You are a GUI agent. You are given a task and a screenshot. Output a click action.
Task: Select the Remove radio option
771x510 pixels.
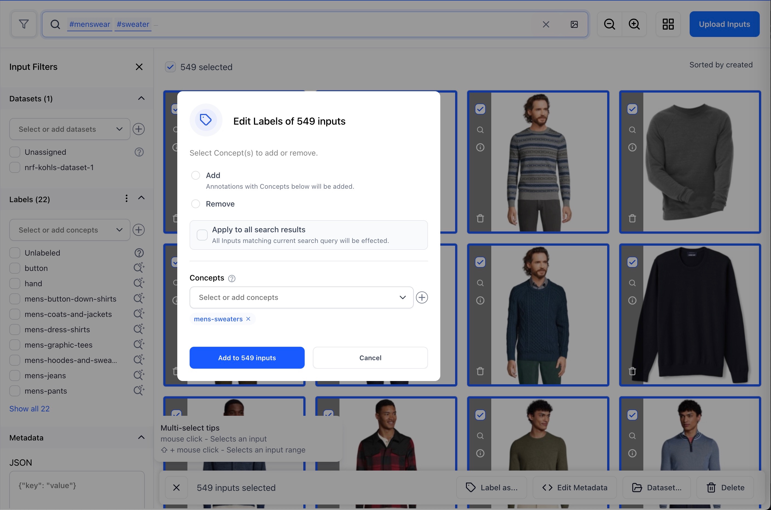196,204
